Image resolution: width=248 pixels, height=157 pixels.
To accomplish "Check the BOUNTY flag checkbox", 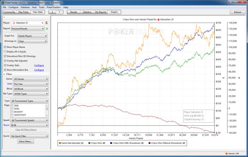I will coord(12,112).
